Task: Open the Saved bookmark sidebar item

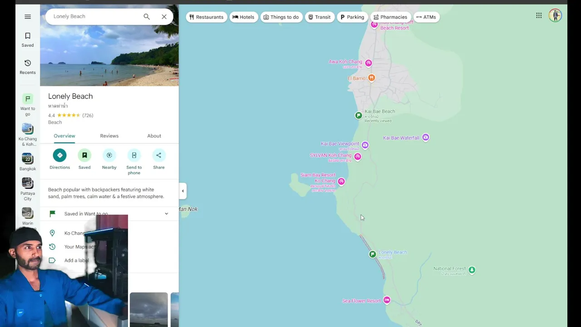Action: (28, 40)
